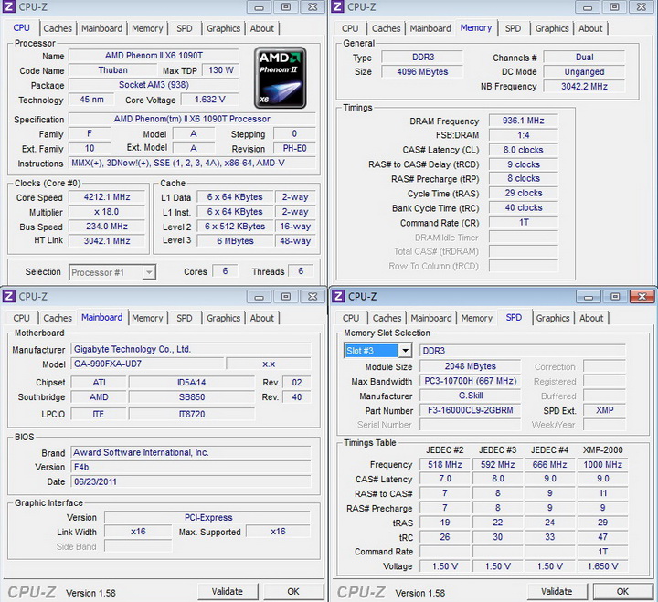Image resolution: width=658 pixels, height=602 pixels.
Task: Select Graphics tab in the SPD window
Action: click(553, 318)
